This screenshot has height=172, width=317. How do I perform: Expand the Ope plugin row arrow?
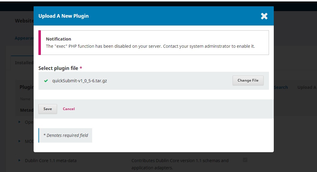click(x=20, y=122)
